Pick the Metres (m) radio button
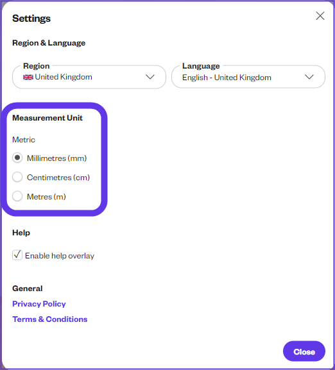The height and width of the screenshot is (370, 335). tap(17, 196)
